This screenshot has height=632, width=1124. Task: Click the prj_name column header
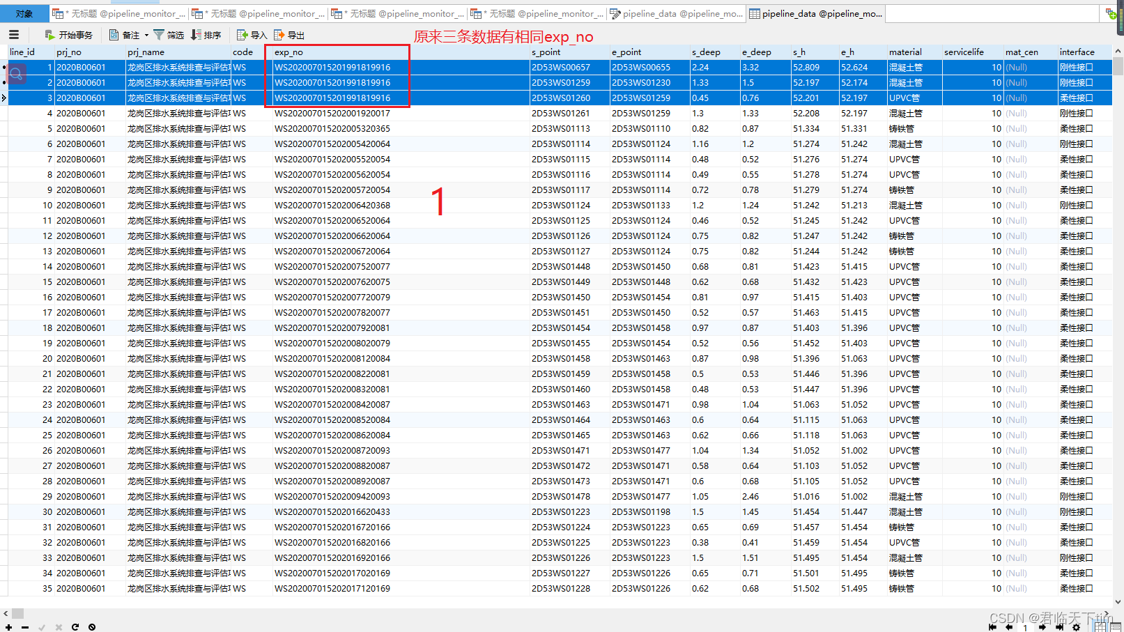pyautogui.click(x=178, y=52)
